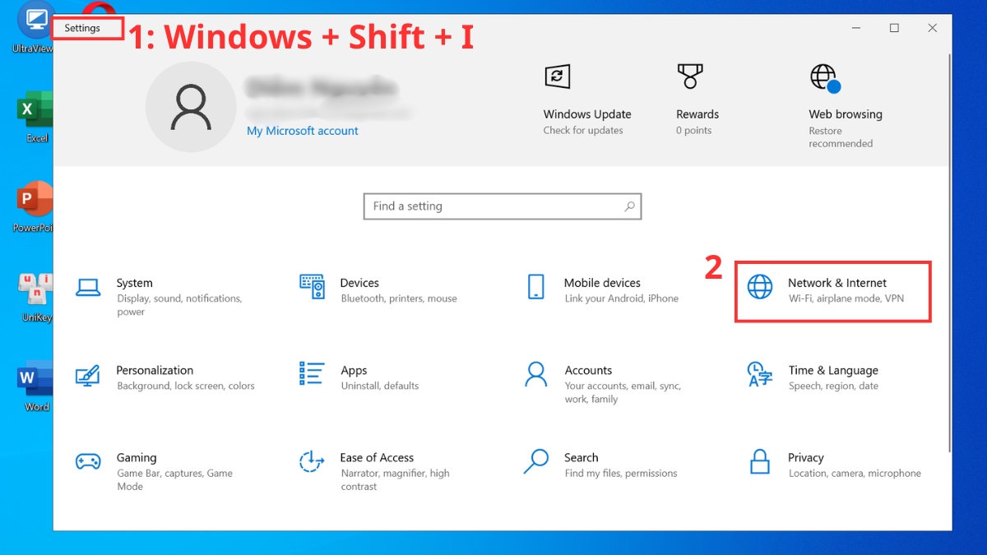
Task: Open the Network & Internet globe icon
Action: tap(760, 286)
